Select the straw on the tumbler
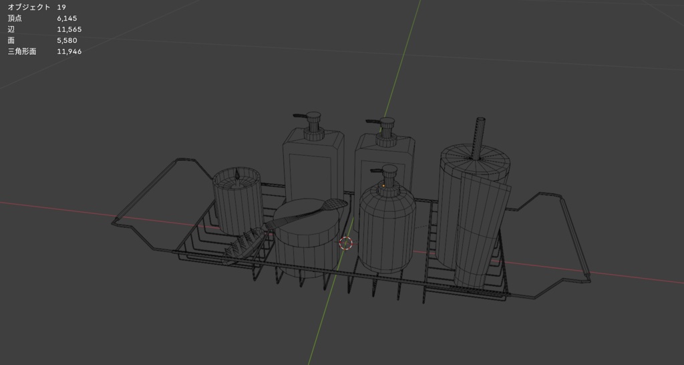 click(479, 138)
